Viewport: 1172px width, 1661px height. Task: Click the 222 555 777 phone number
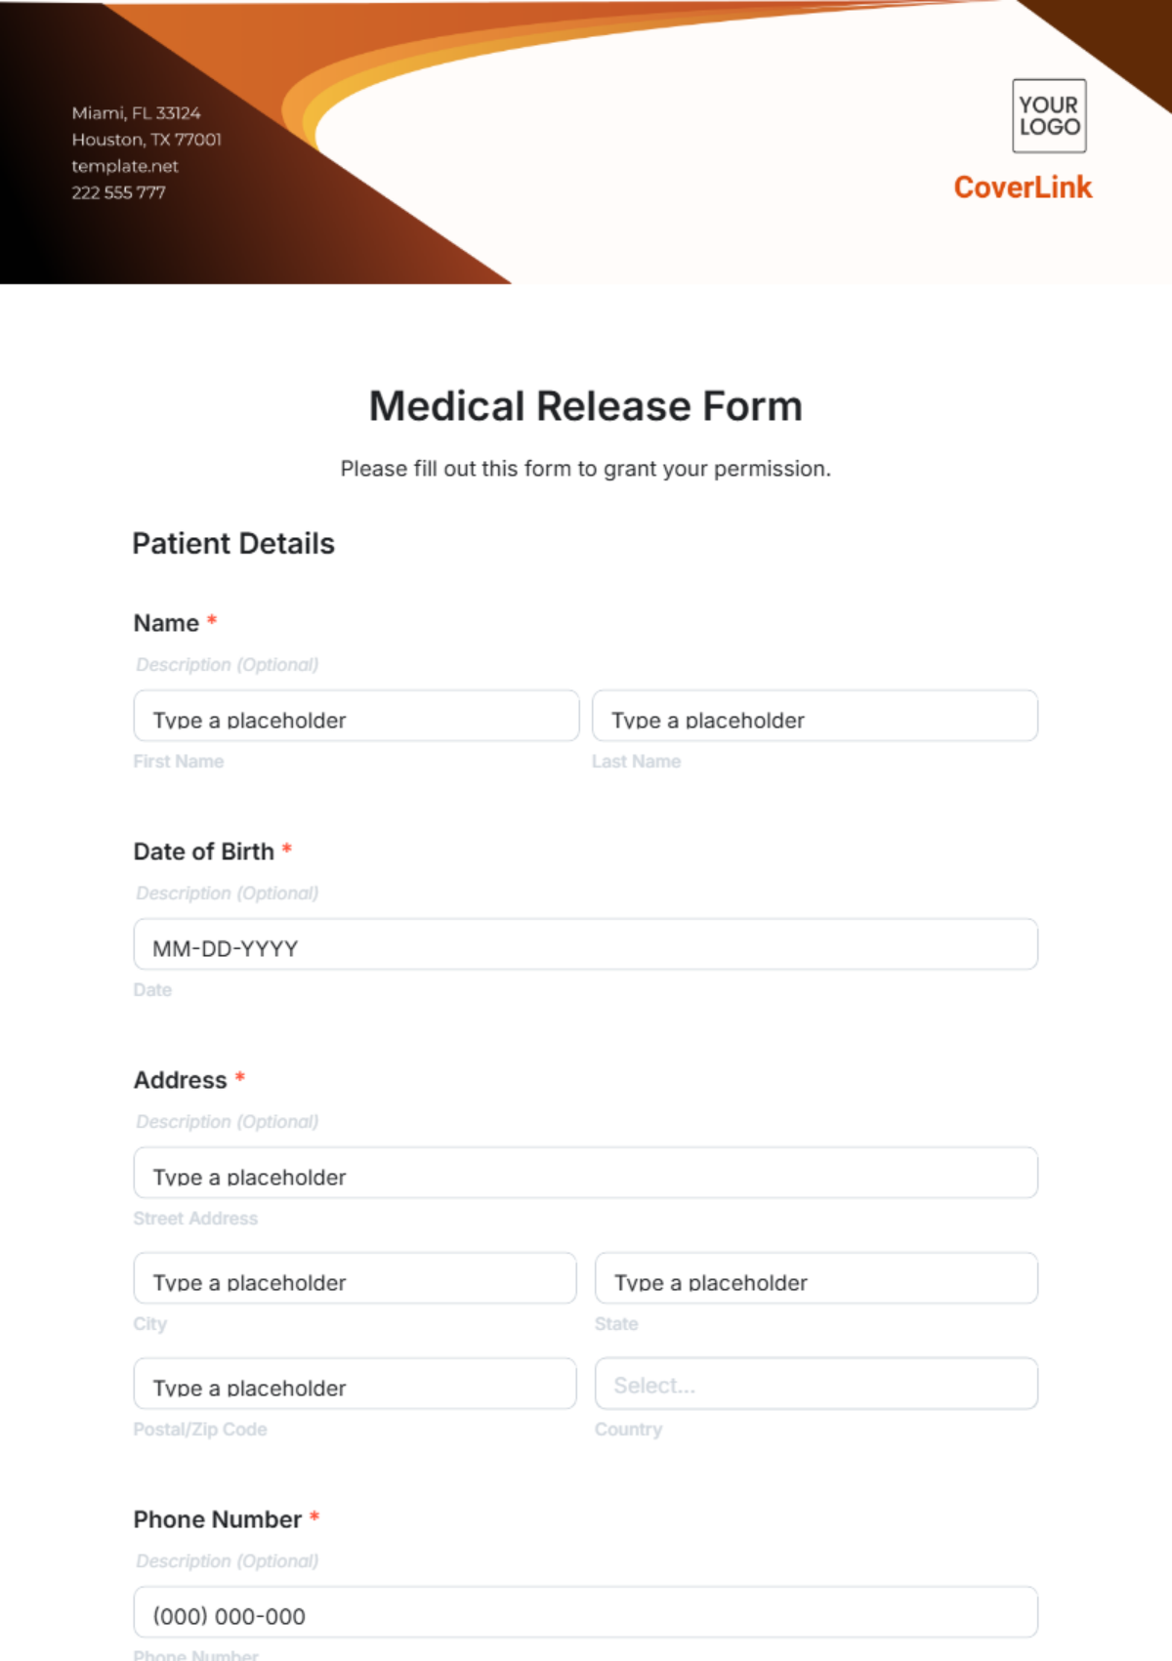(118, 192)
